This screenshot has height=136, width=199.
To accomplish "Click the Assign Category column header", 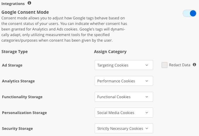I will [110, 52].
